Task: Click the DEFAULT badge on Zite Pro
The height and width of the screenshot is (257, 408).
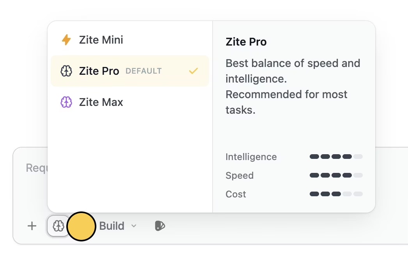Action: click(144, 71)
